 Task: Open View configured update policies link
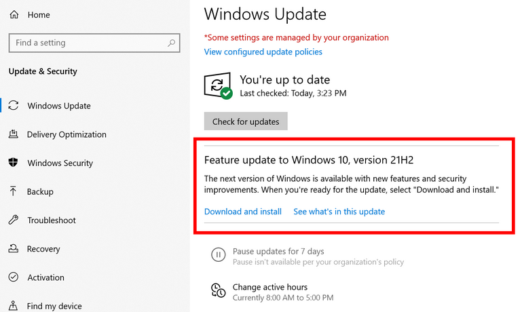pyautogui.click(x=263, y=52)
